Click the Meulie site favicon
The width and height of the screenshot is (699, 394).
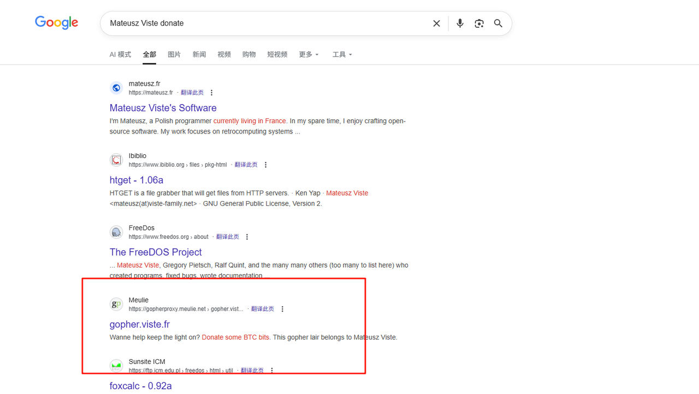[116, 305]
